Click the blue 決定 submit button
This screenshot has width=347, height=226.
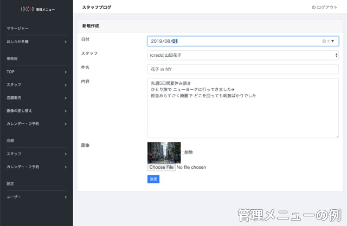(x=153, y=179)
